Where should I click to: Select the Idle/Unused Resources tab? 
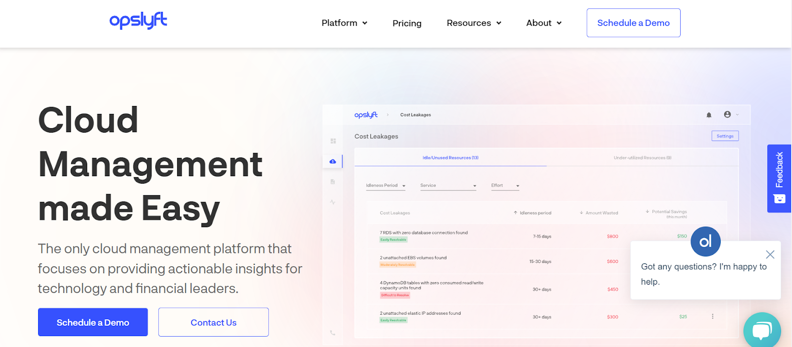450,158
